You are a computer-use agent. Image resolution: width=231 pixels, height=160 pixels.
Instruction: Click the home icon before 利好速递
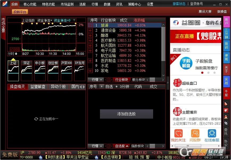pos(41,157)
